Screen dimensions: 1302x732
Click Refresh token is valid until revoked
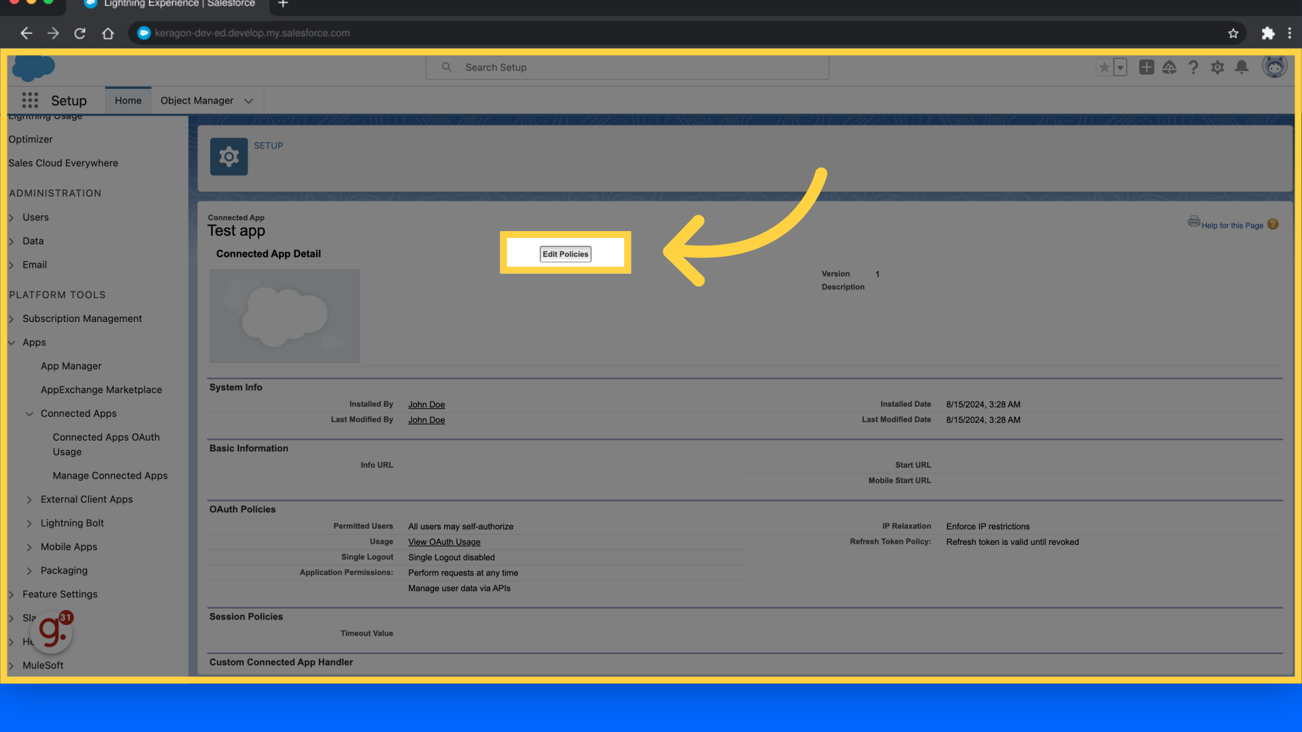pos(1012,542)
